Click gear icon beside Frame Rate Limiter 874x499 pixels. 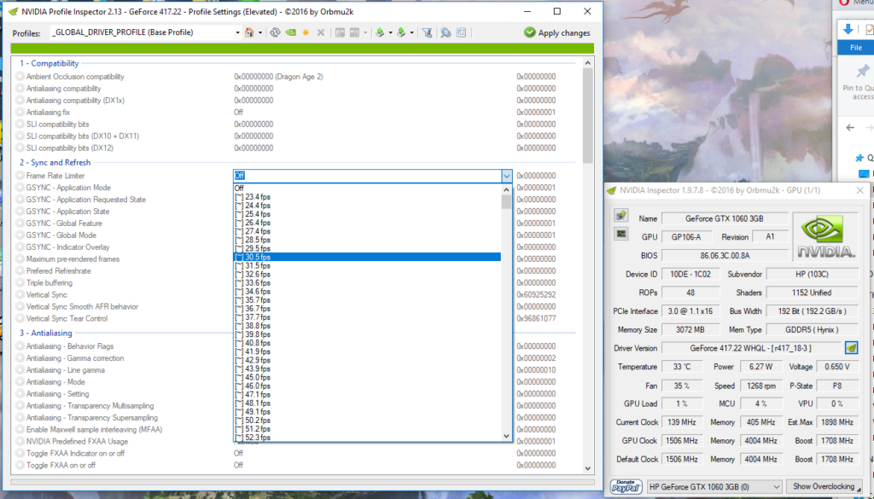[20, 176]
